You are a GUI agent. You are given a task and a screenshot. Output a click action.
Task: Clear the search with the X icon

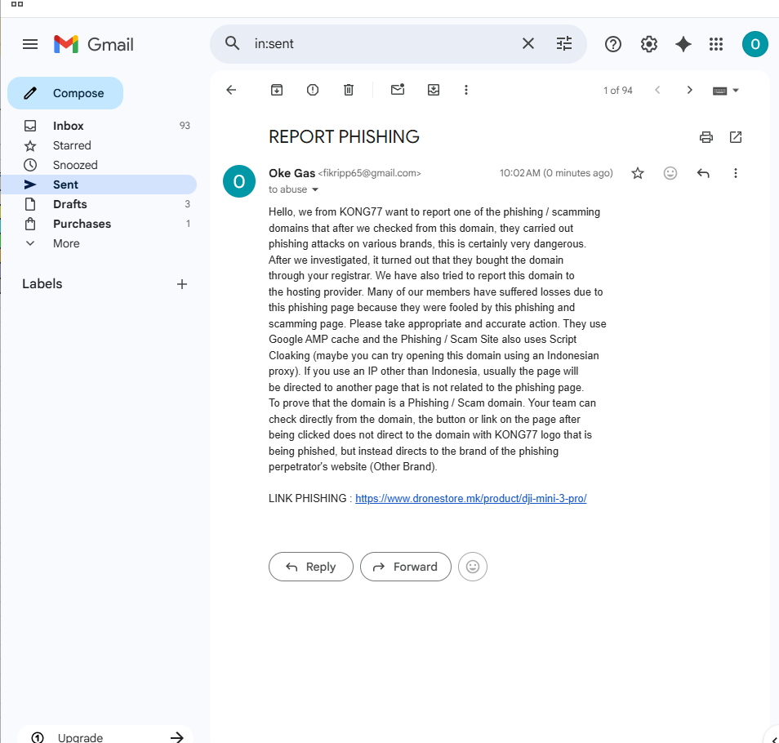[528, 44]
